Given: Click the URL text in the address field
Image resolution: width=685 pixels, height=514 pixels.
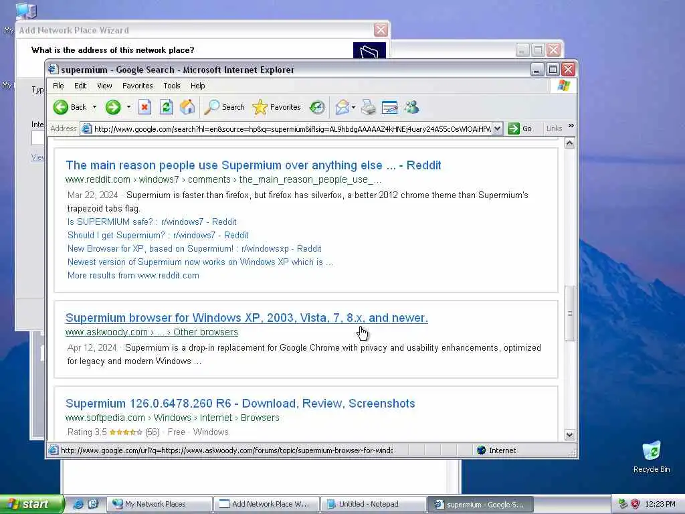Looking at the screenshot, I should point(293,129).
